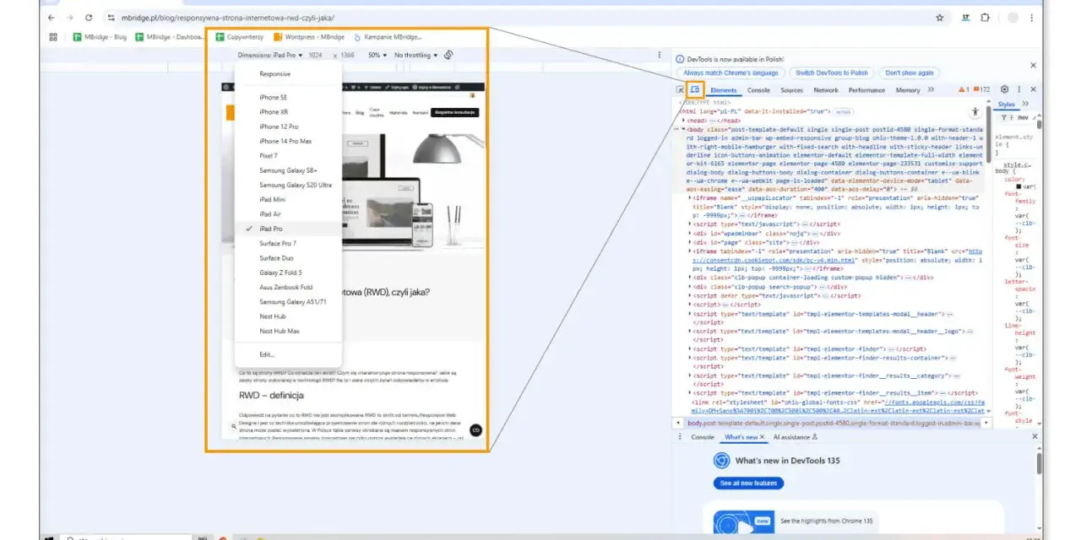Select iPhone SE in device list

(x=288, y=97)
